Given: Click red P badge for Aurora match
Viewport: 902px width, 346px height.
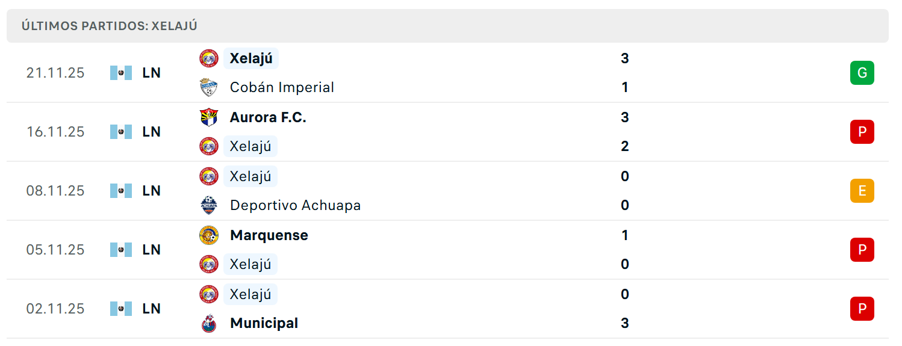Looking at the screenshot, I should click(862, 132).
